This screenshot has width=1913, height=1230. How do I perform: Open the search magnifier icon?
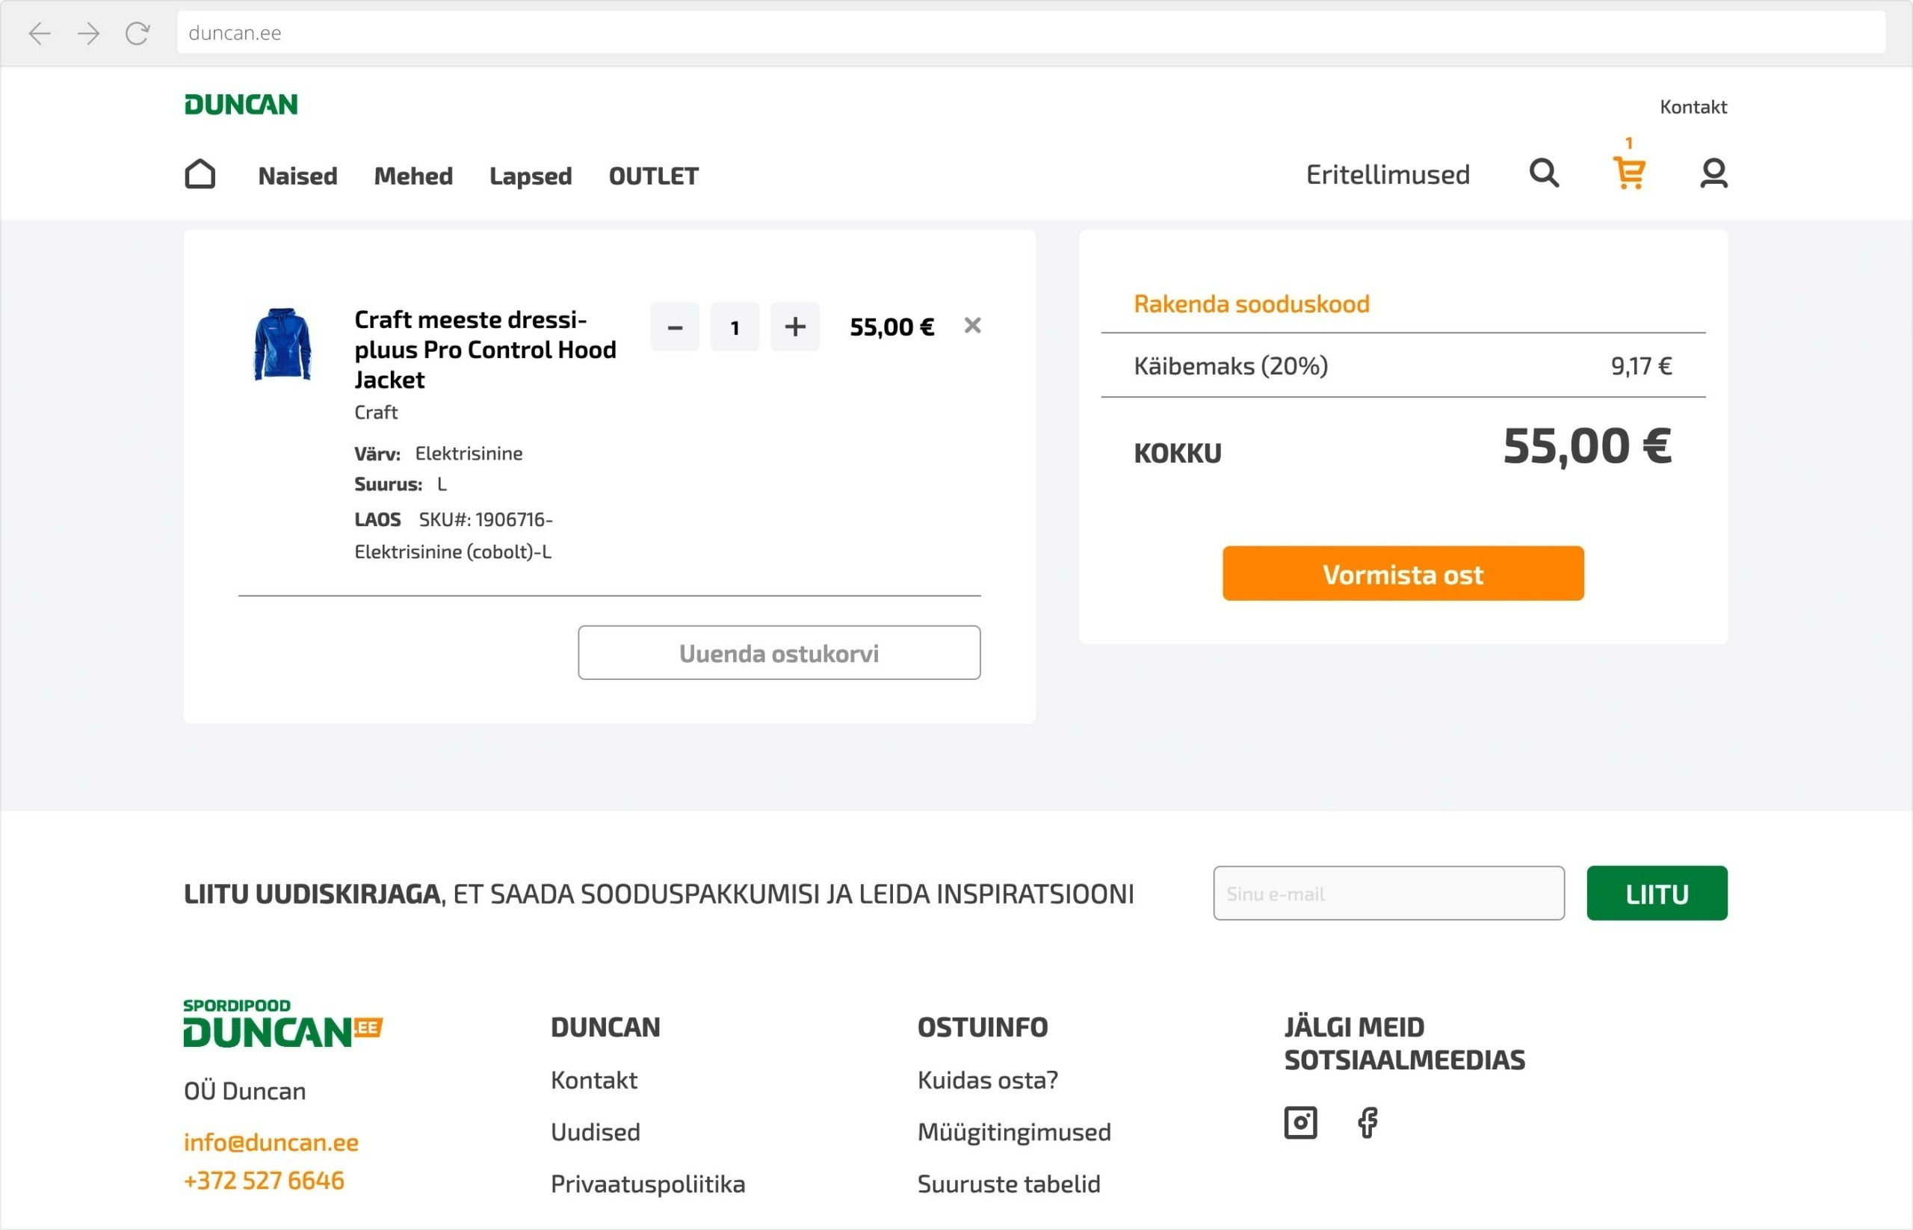pyautogui.click(x=1543, y=173)
